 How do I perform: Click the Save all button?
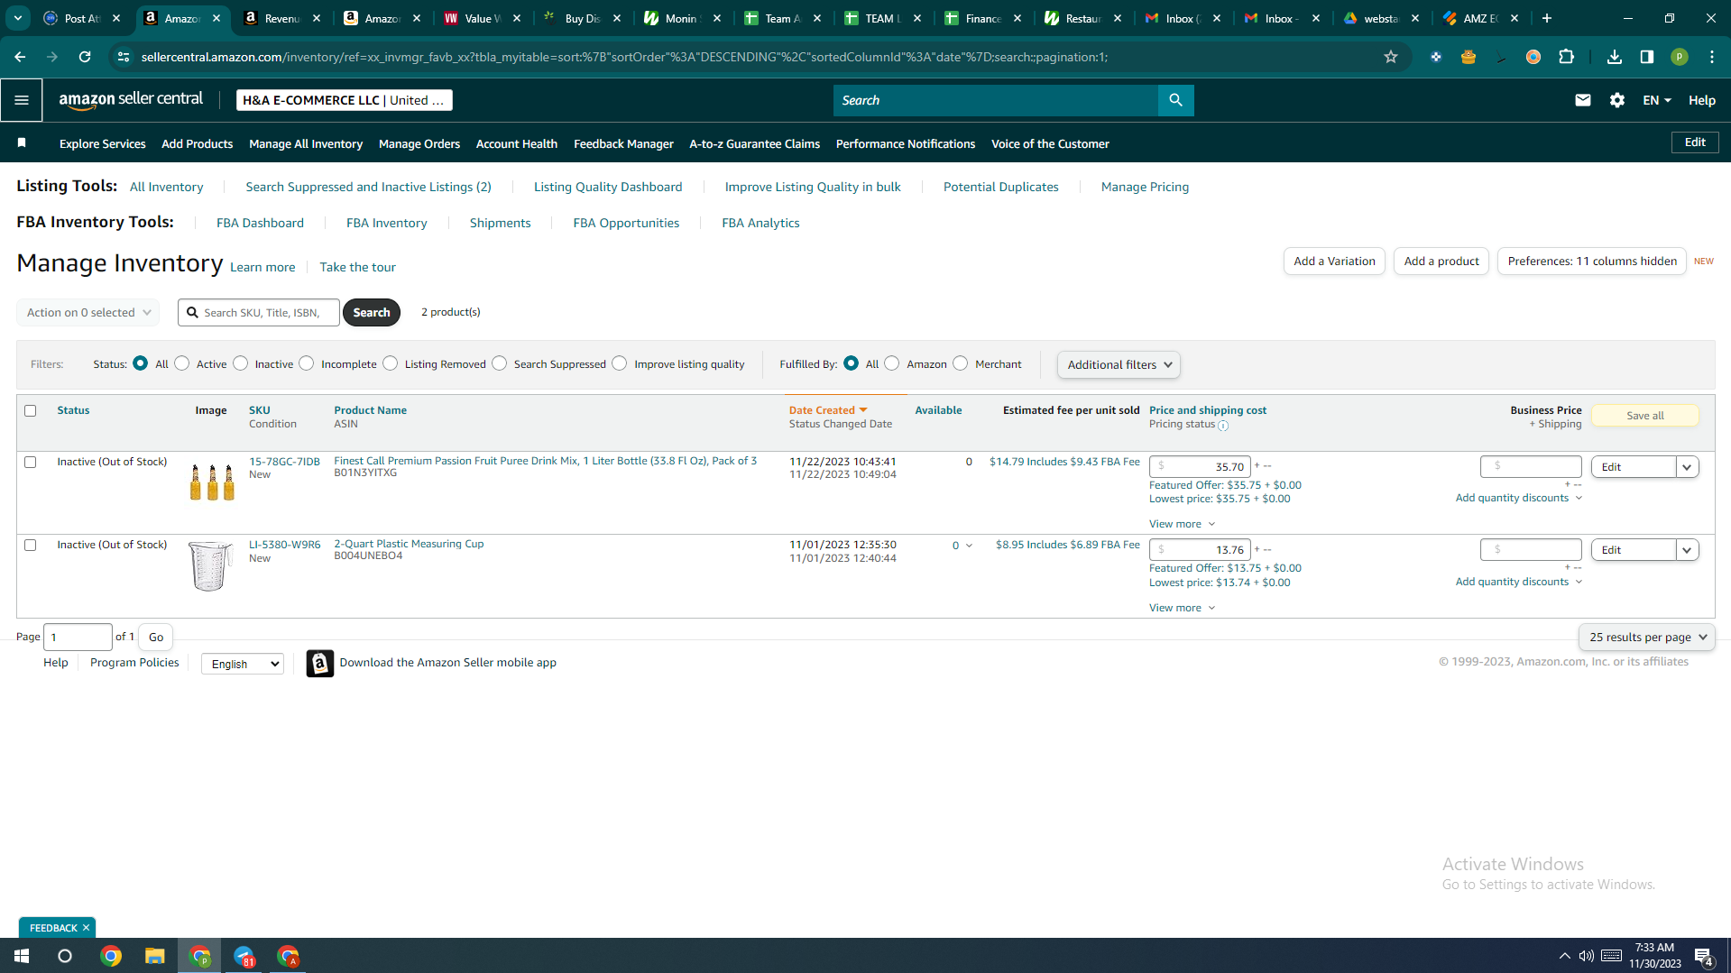(1645, 416)
